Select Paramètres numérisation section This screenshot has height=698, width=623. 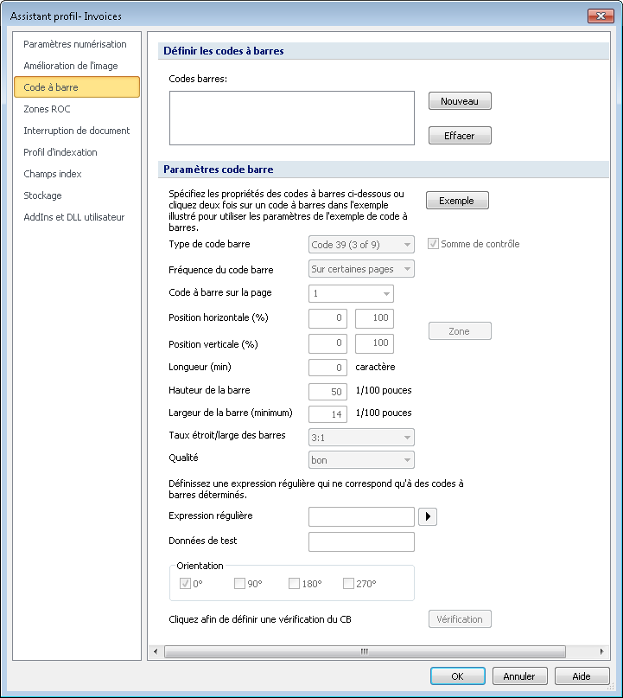tap(77, 44)
